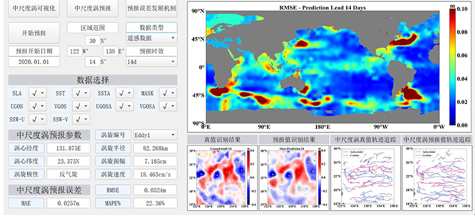Image resolution: width=475 pixels, height=216 pixels.
Task: Click the 涡旋速度 value 18.463cm/s
Action: 156,174
